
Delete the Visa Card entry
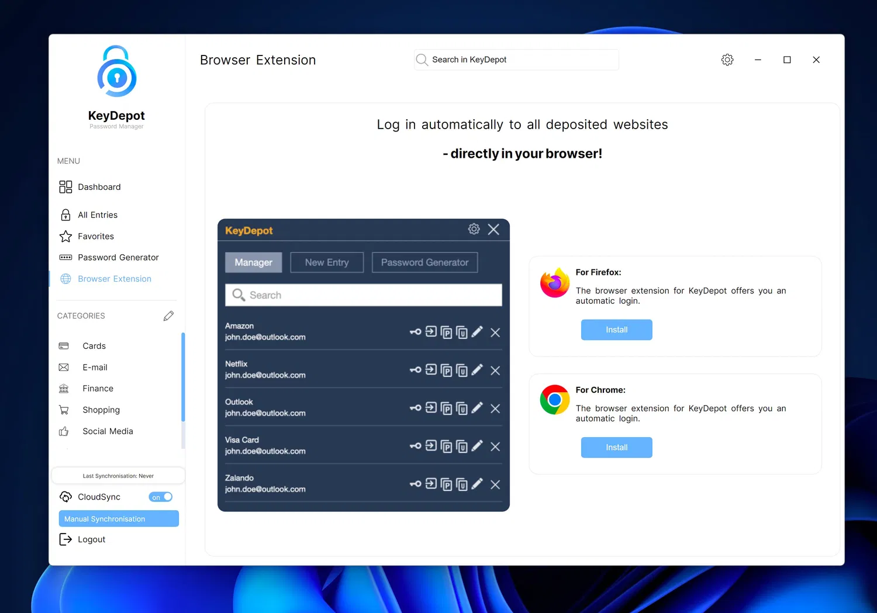(495, 446)
